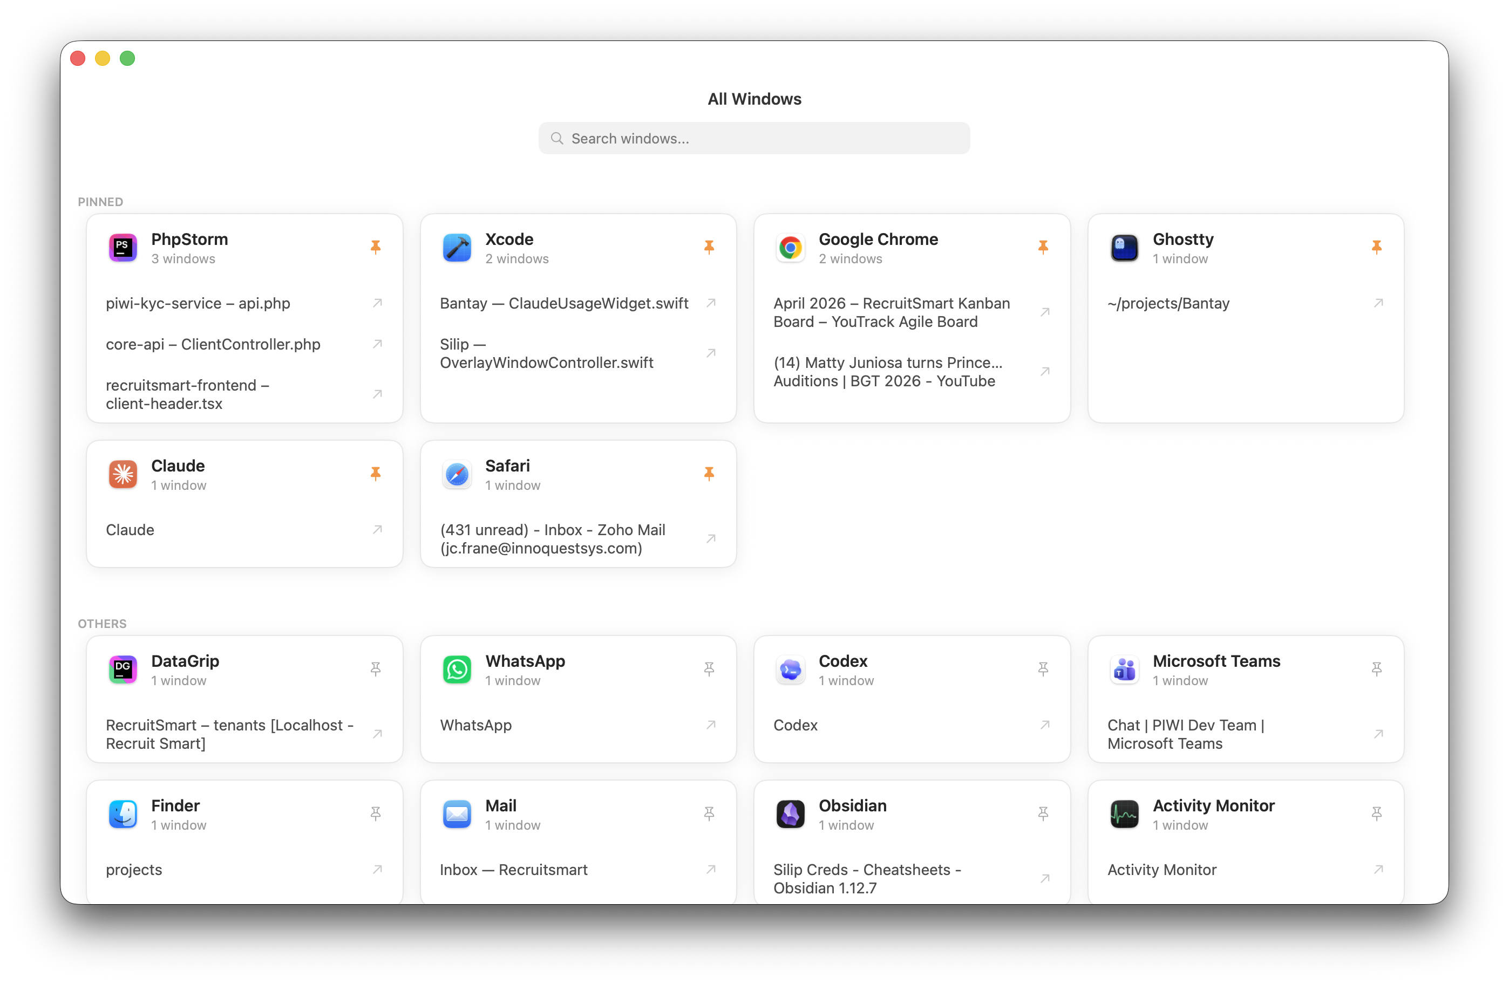Select Inbox — Recruitsmart window title
This screenshot has height=984, width=1509.
tap(514, 870)
